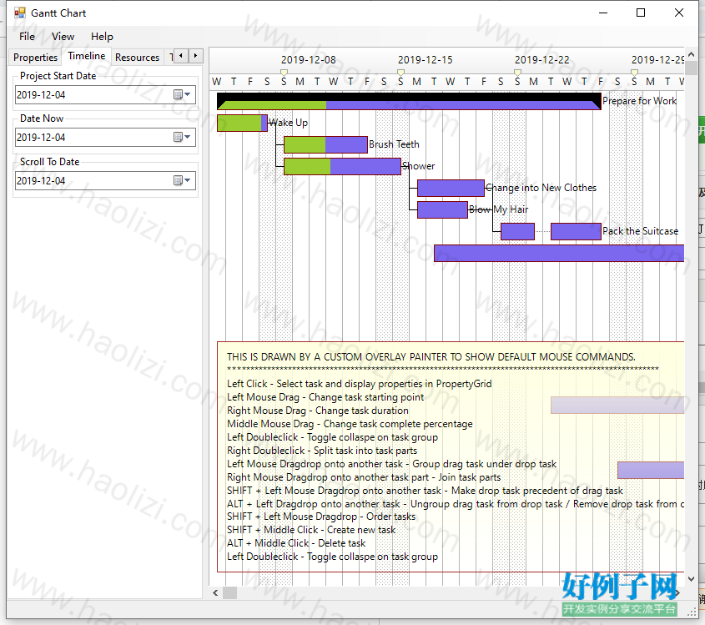Click the Gantt Chart window icon

20,13
